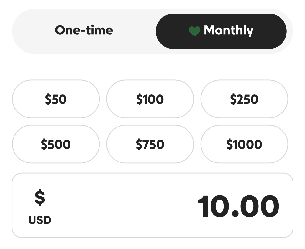Click the USD currency label
This screenshot has width=305, height=249.
click(40, 220)
